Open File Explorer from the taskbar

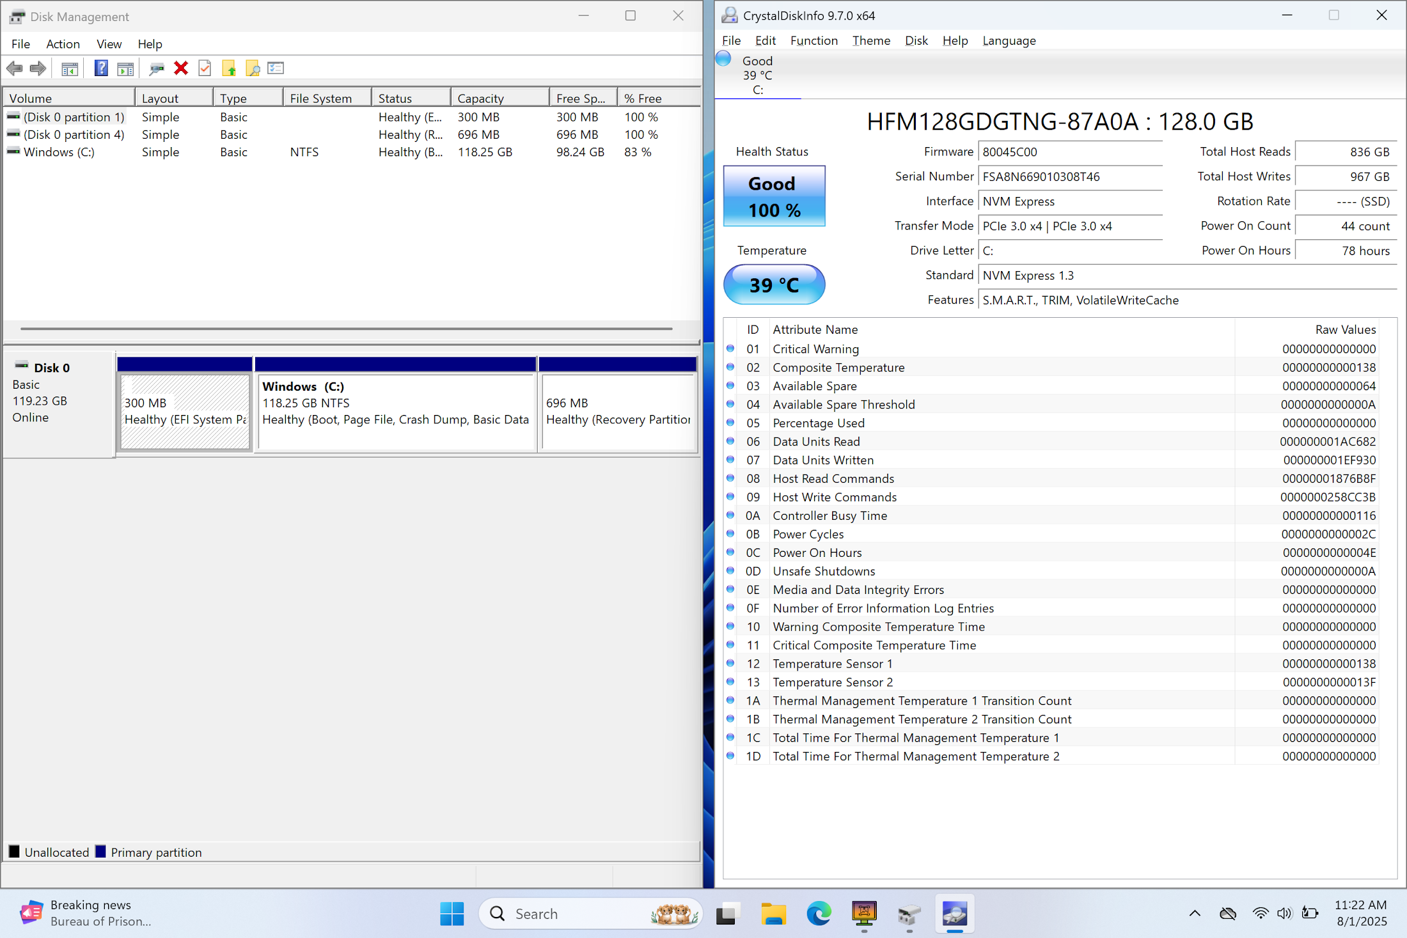click(x=773, y=914)
